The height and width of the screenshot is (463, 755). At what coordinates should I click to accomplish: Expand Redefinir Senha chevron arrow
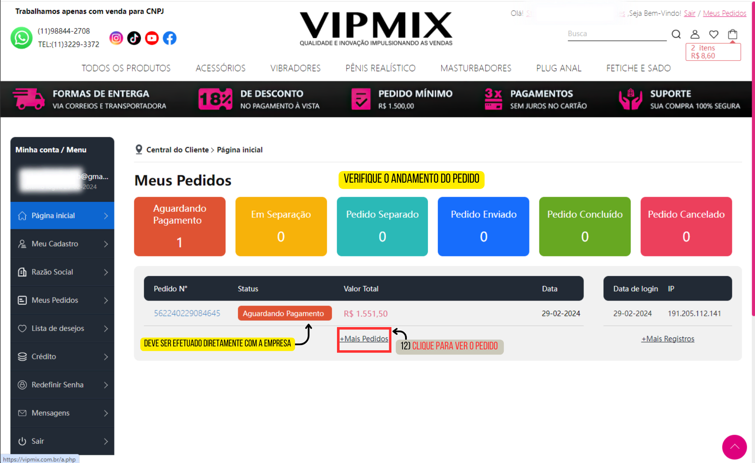point(106,385)
